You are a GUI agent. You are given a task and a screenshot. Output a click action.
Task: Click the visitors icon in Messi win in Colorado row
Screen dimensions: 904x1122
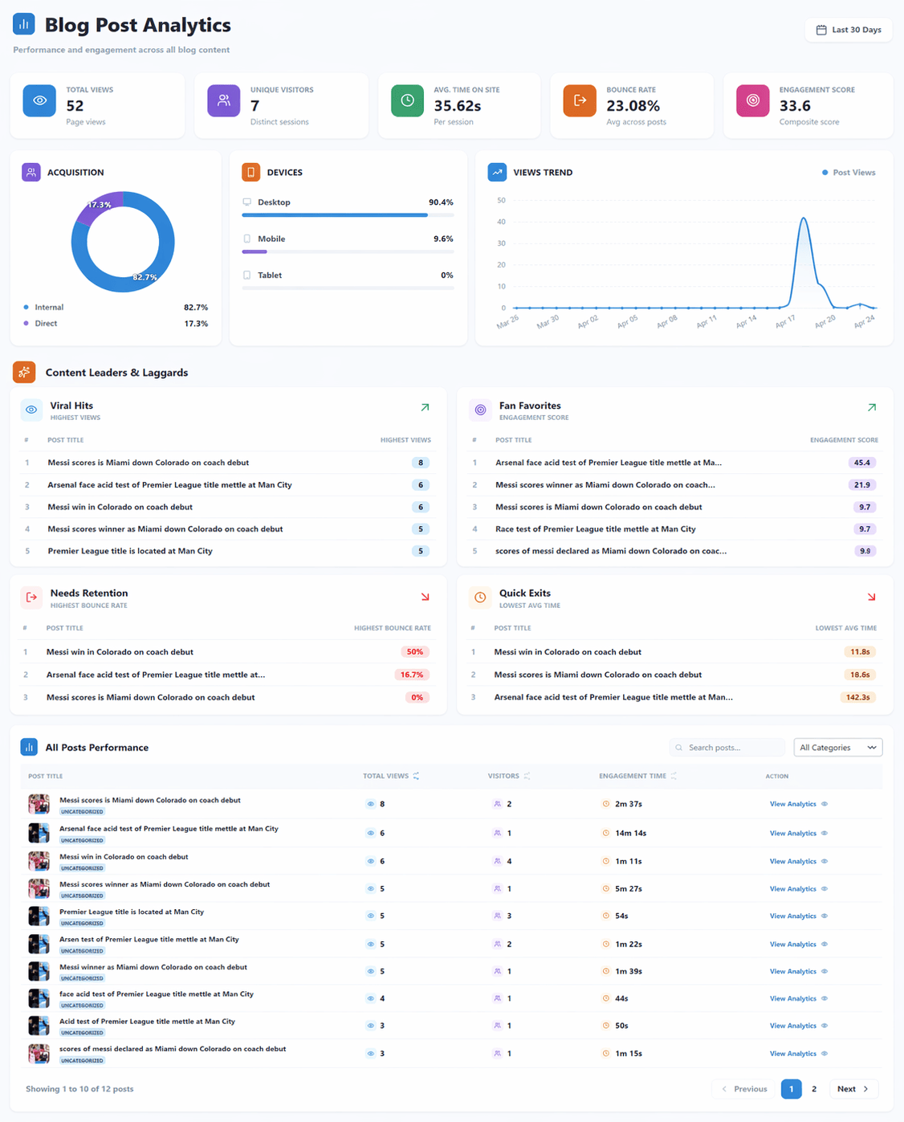(498, 861)
